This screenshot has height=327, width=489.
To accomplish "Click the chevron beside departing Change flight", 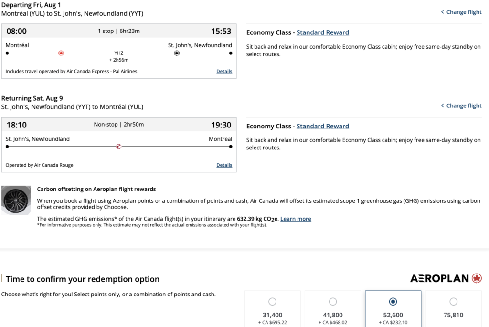I will tap(442, 12).
